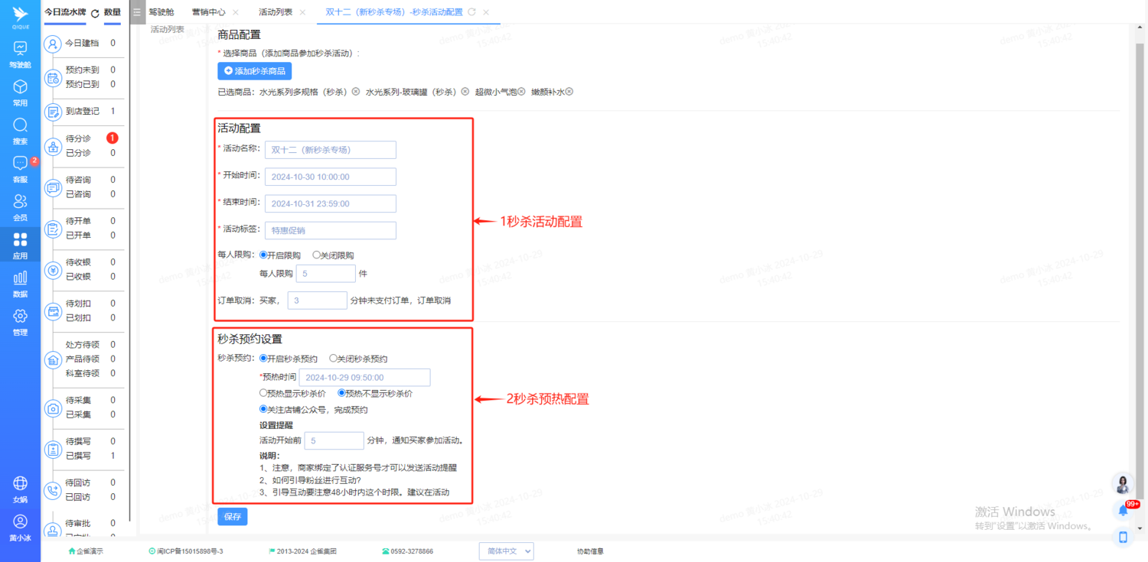1148x562 pixels.
Task: Switch to the 活动列表 tab
Action: (x=276, y=11)
